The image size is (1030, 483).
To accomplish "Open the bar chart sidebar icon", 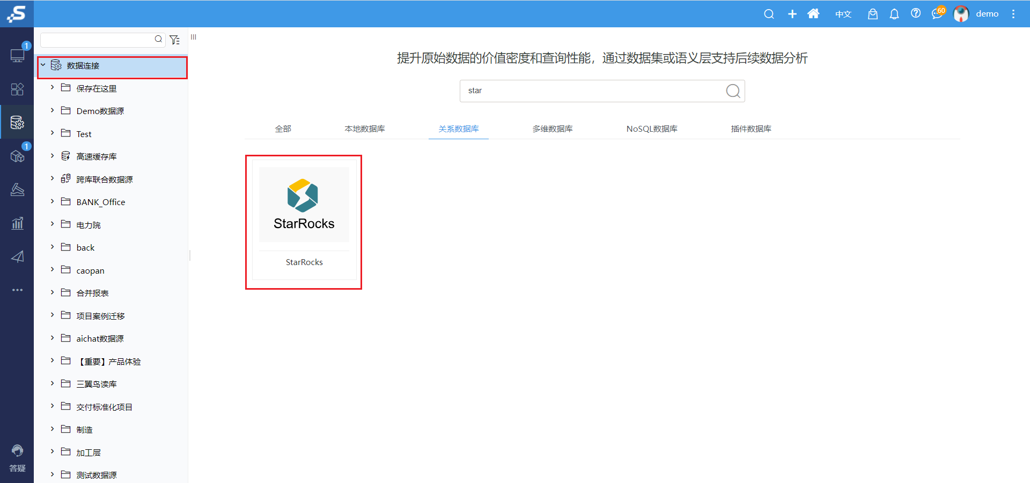I will 17,223.
